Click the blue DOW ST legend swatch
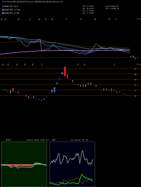The image size is (141, 187). point(3,6)
